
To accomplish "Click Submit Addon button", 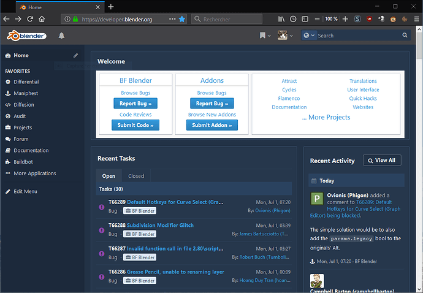I will point(212,125).
